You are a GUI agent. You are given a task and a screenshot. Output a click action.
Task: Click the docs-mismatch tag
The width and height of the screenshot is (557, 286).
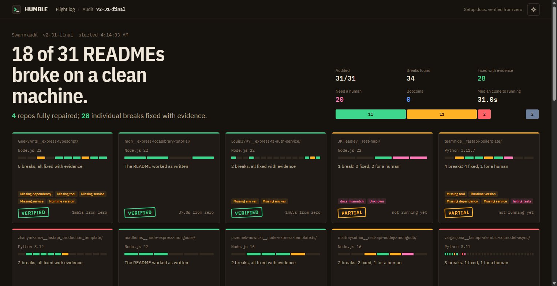[x=352, y=201]
